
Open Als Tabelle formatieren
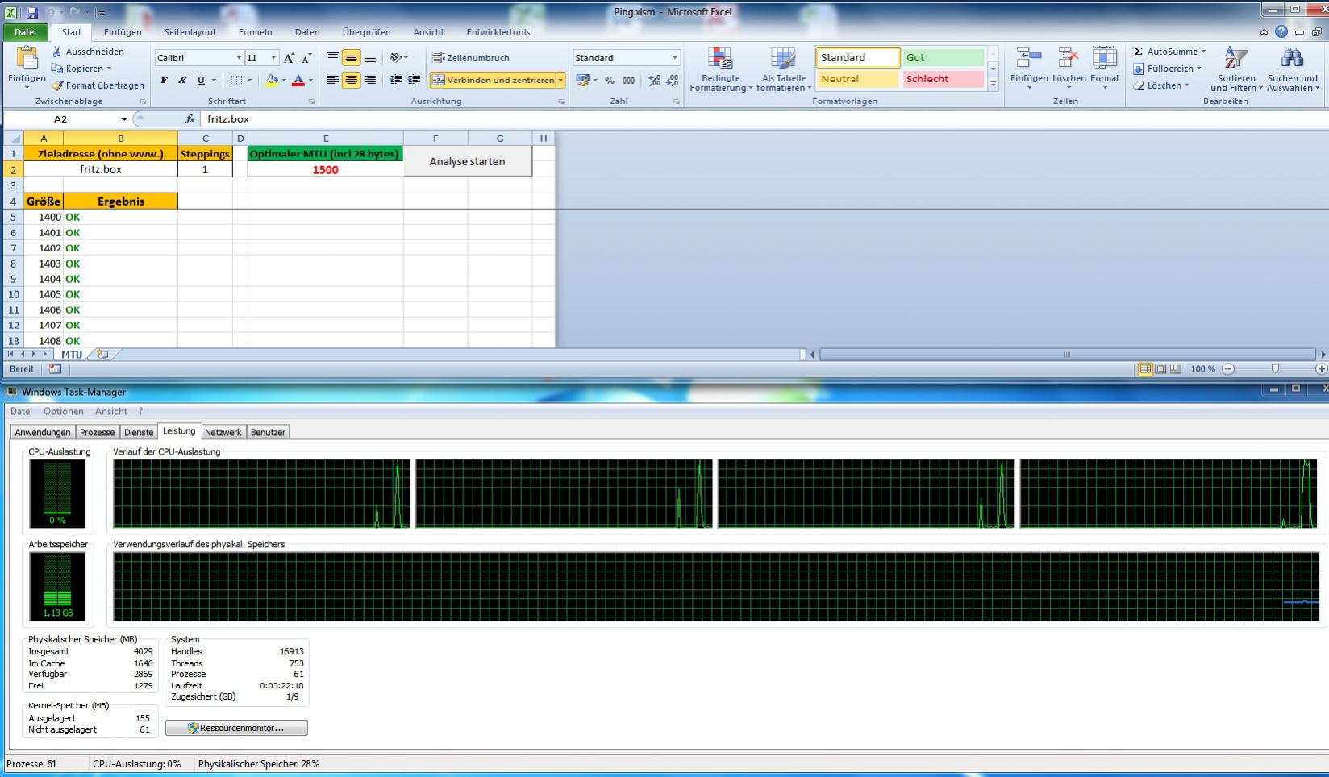(783, 69)
